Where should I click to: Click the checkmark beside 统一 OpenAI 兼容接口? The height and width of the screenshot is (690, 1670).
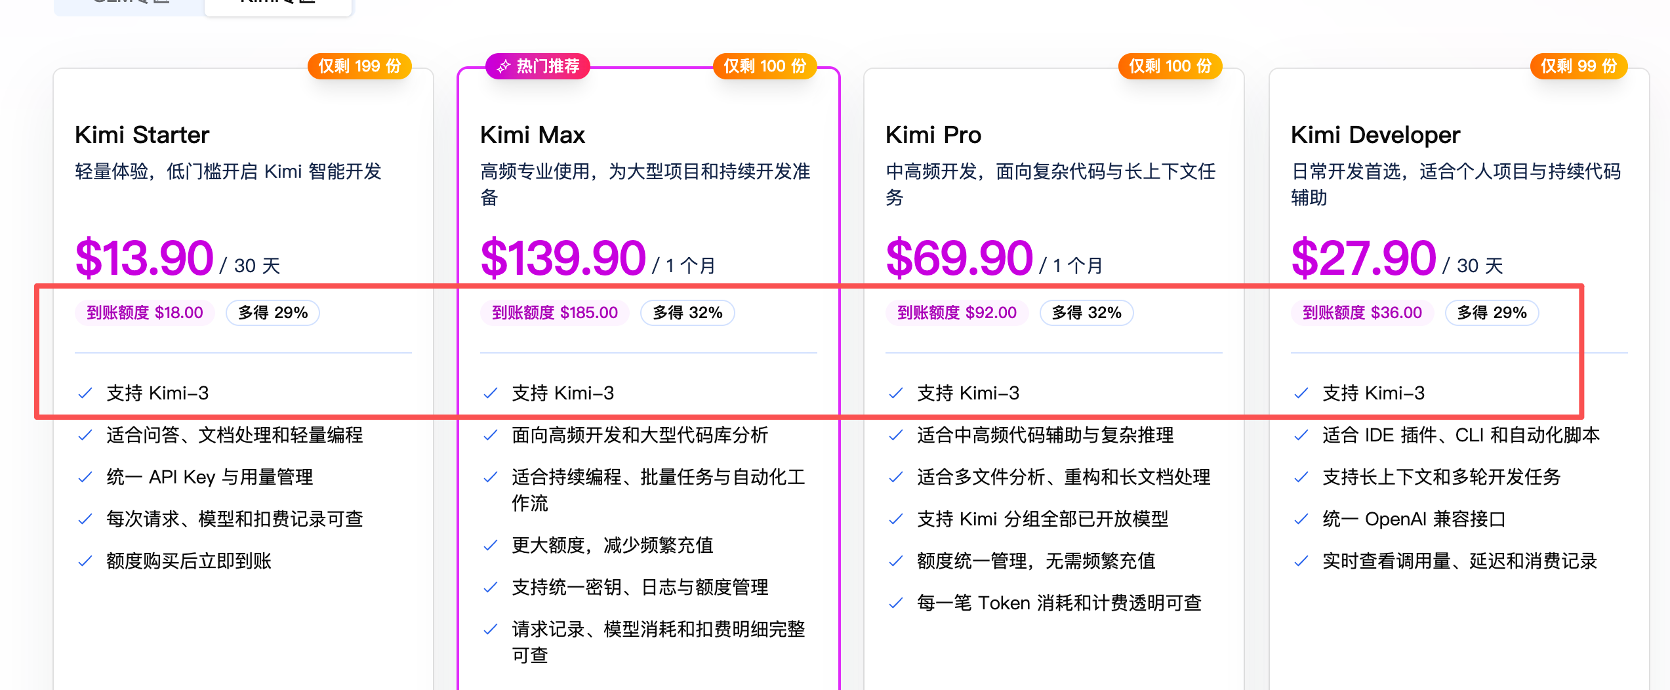point(1301,519)
